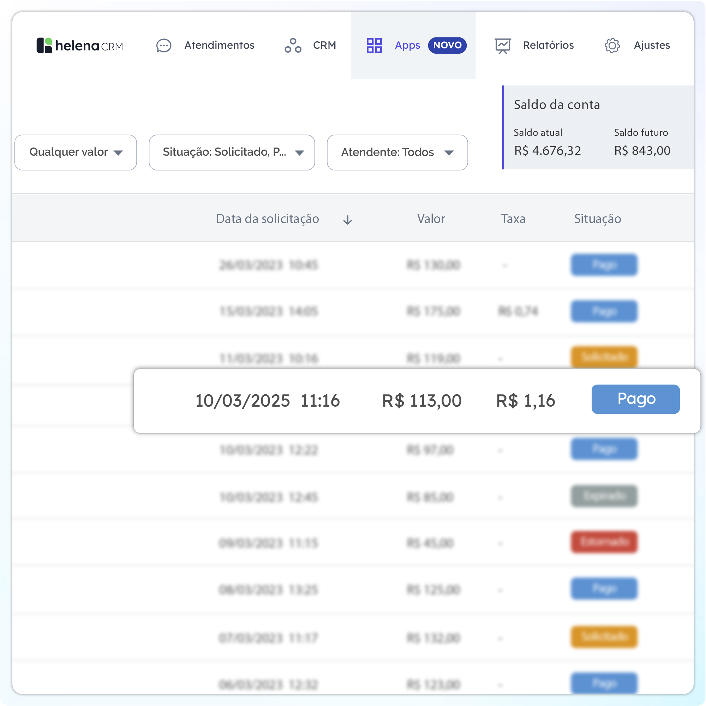Click the Relatórios chart presentation icon

502,46
